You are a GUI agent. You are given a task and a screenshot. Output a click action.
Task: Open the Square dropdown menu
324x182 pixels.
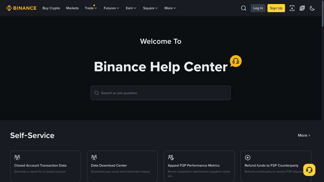[151, 8]
